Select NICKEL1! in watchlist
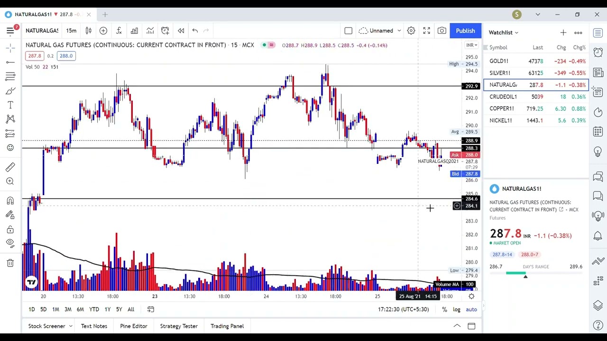The image size is (607, 341). (x=536, y=120)
